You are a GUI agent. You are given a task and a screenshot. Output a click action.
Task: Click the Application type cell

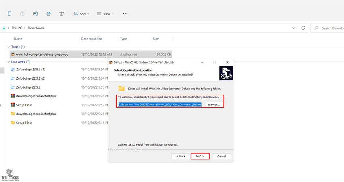click(x=128, y=54)
